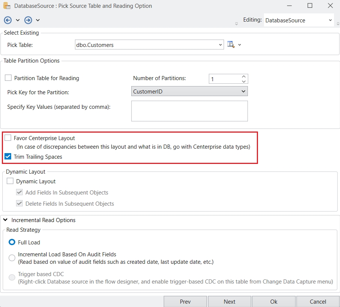This screenshot has width=340, height=307.
Task: Open the back arrow history dropdown
Action: pos(18,20)
